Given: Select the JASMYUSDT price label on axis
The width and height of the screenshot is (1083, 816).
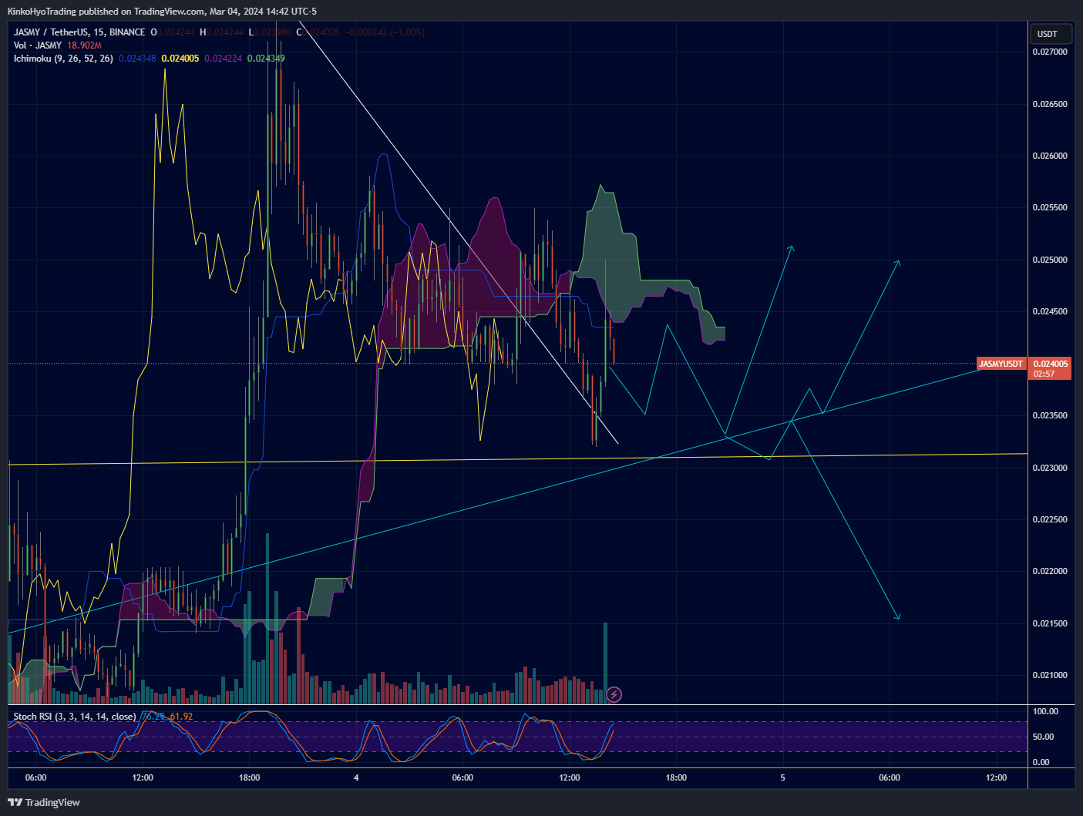Looking at the screenshot, I should click(x=1001, y=364).
